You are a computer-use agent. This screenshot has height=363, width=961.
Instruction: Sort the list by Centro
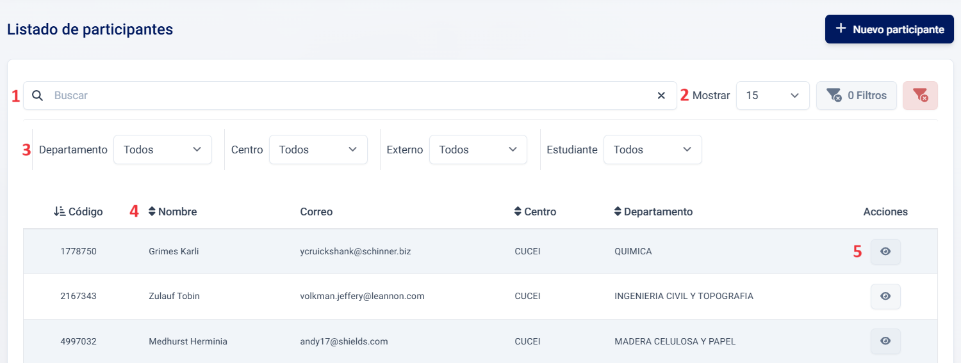(x=518, y=212)
